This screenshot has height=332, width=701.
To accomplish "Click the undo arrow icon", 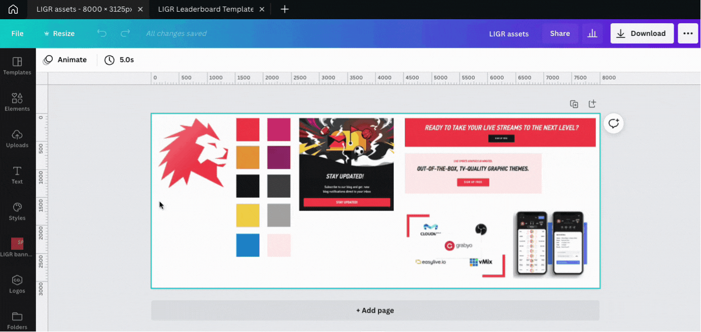I will 101,33.
